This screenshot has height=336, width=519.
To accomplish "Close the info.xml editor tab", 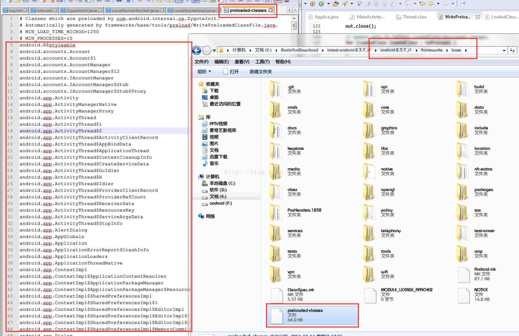I will tap(55, 11).
